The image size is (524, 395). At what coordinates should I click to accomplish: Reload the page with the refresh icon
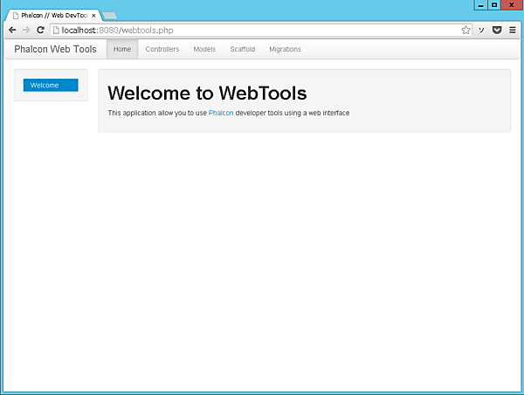pyautogui.click(x=40, y=30)
